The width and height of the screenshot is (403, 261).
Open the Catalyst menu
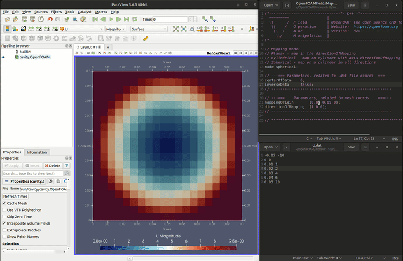85,12
